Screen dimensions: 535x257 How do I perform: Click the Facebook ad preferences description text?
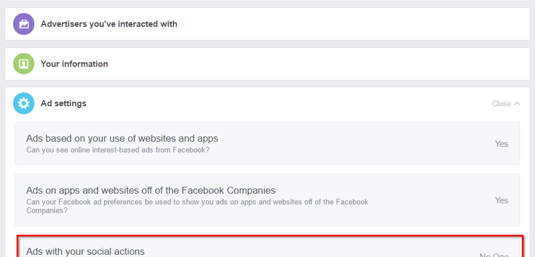point(197,206)
